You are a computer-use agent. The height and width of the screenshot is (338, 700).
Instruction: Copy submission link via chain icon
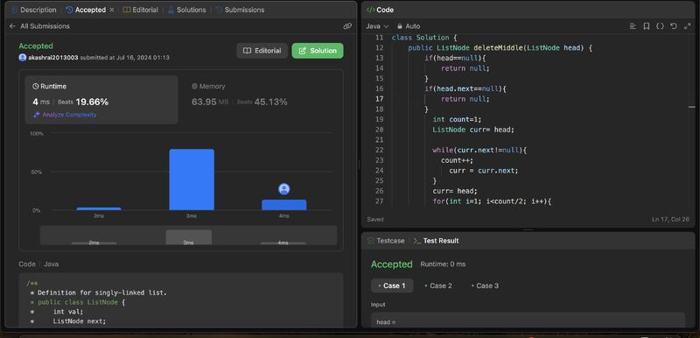point(347,26)
